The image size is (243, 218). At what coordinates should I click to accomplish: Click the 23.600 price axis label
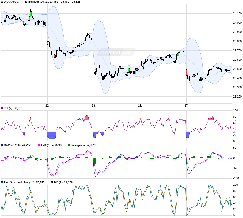pos(237,60)
